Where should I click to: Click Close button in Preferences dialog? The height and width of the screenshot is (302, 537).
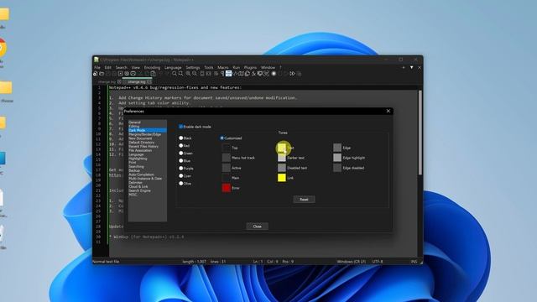coord(258,226)
